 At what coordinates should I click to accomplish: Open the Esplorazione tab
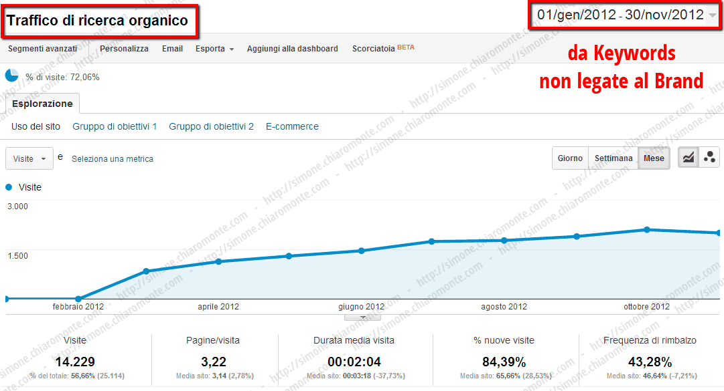(42, 104)
